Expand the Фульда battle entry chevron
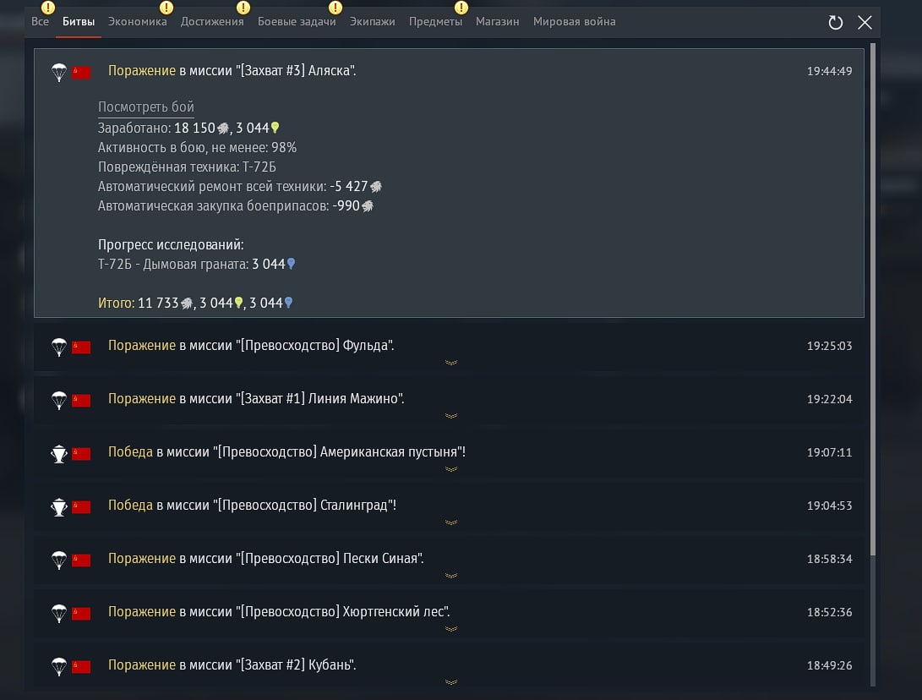 pyautogui.click(x=451, y=363)
